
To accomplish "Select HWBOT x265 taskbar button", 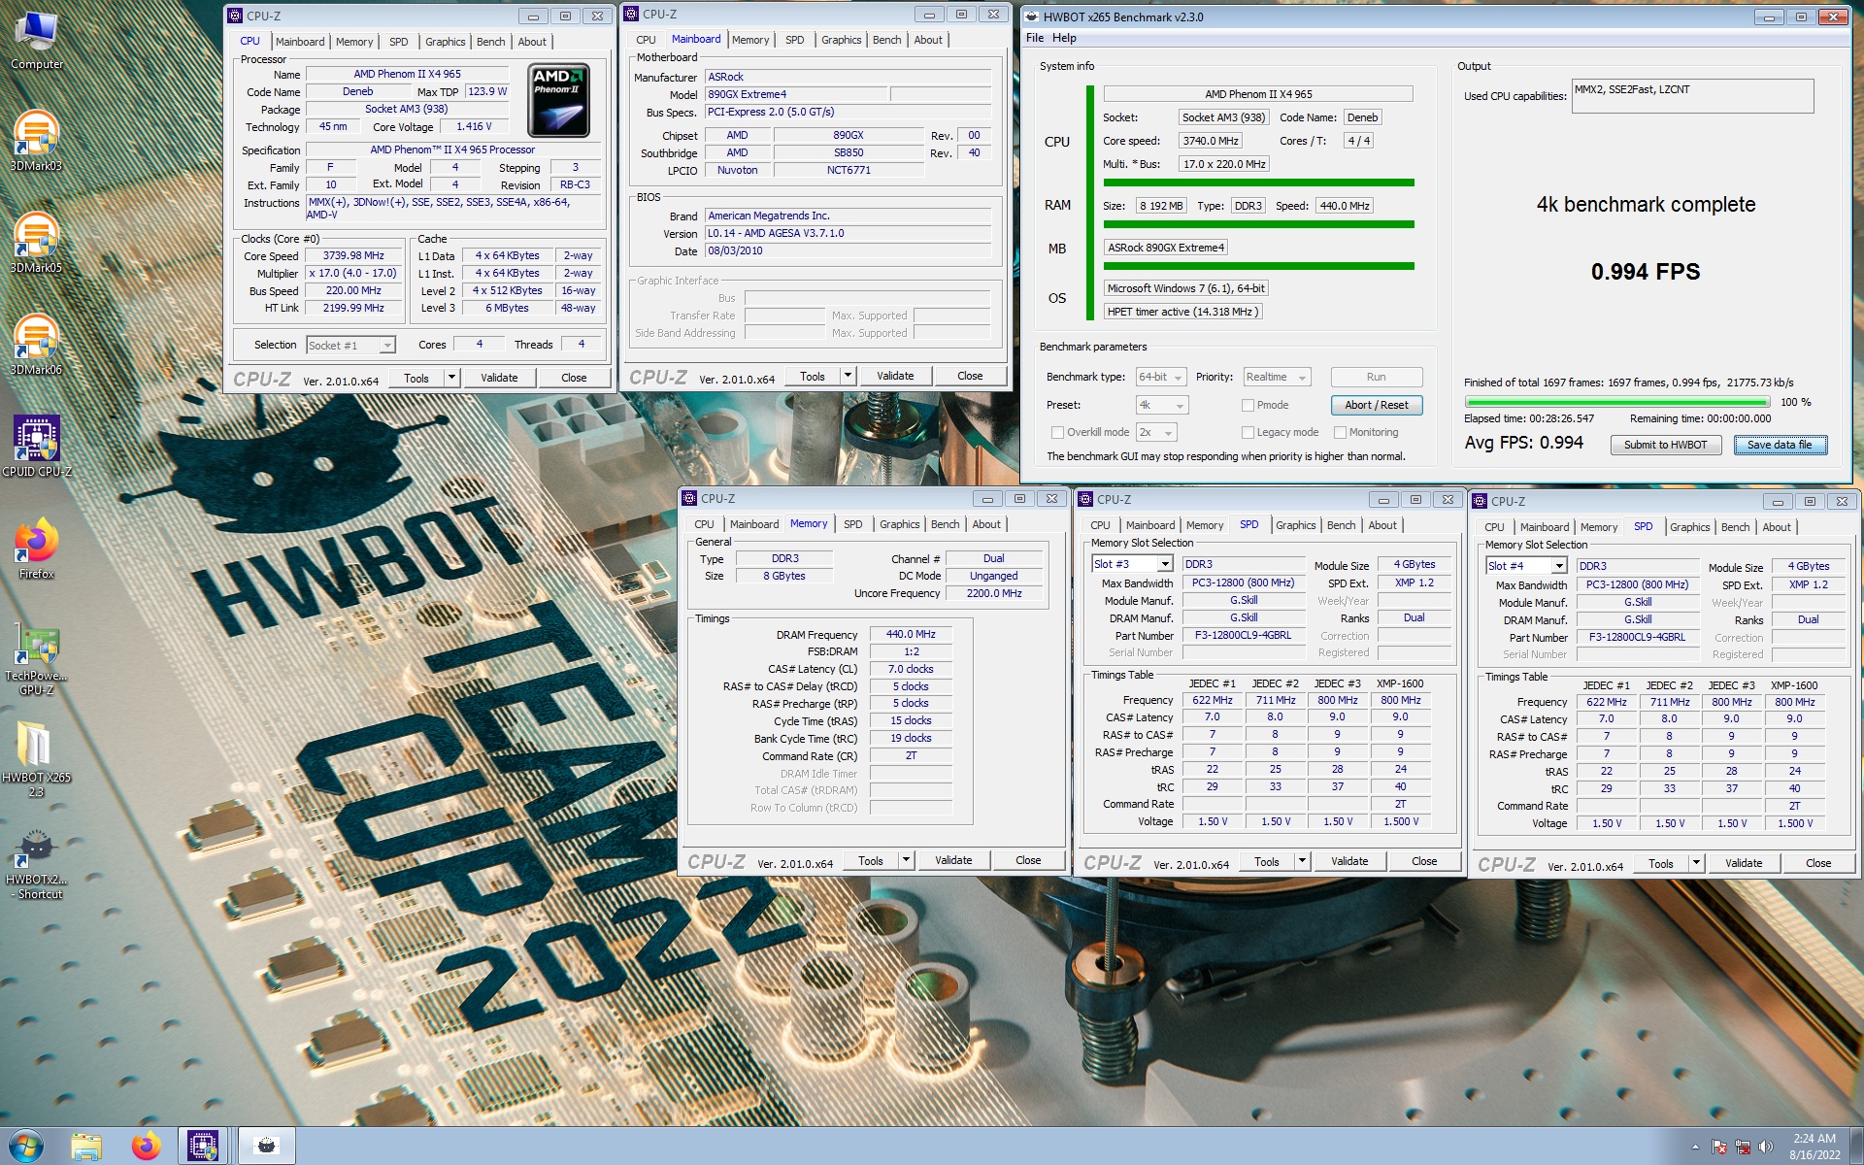I will (x=265, y=1147).
